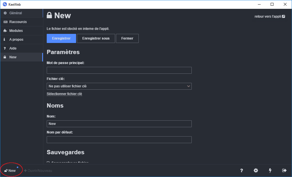This screenshot has width=292, height=177.
Task: Click Sélectionner fichier clé link
Action: pos(64,94)
